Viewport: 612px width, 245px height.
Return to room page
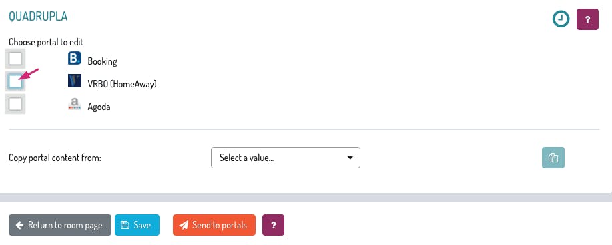tap(60, 225)
